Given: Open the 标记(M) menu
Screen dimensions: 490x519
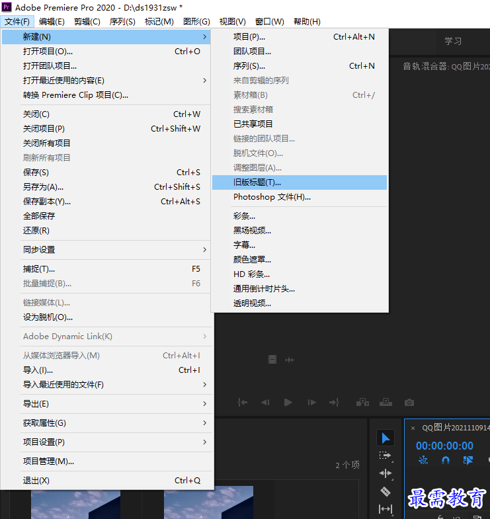Looking at the screenshot, I should click(159, 22).
